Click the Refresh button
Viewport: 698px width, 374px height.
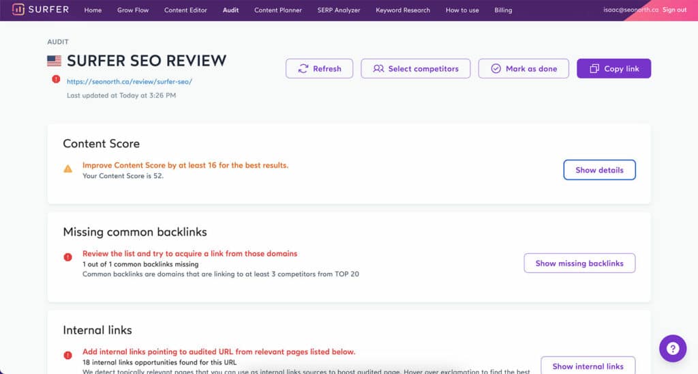[x=319, y=69]
